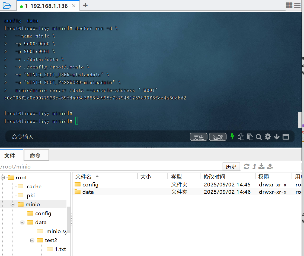
Task: Click the terminal prompt cursor line
Action: pyautogui.click(x=41, y=121)
